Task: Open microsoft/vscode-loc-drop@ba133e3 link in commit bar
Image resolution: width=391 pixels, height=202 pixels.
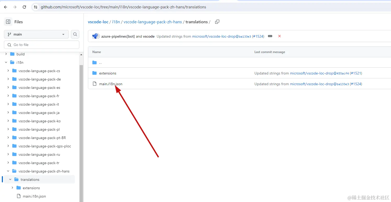Action: [221, 36]
